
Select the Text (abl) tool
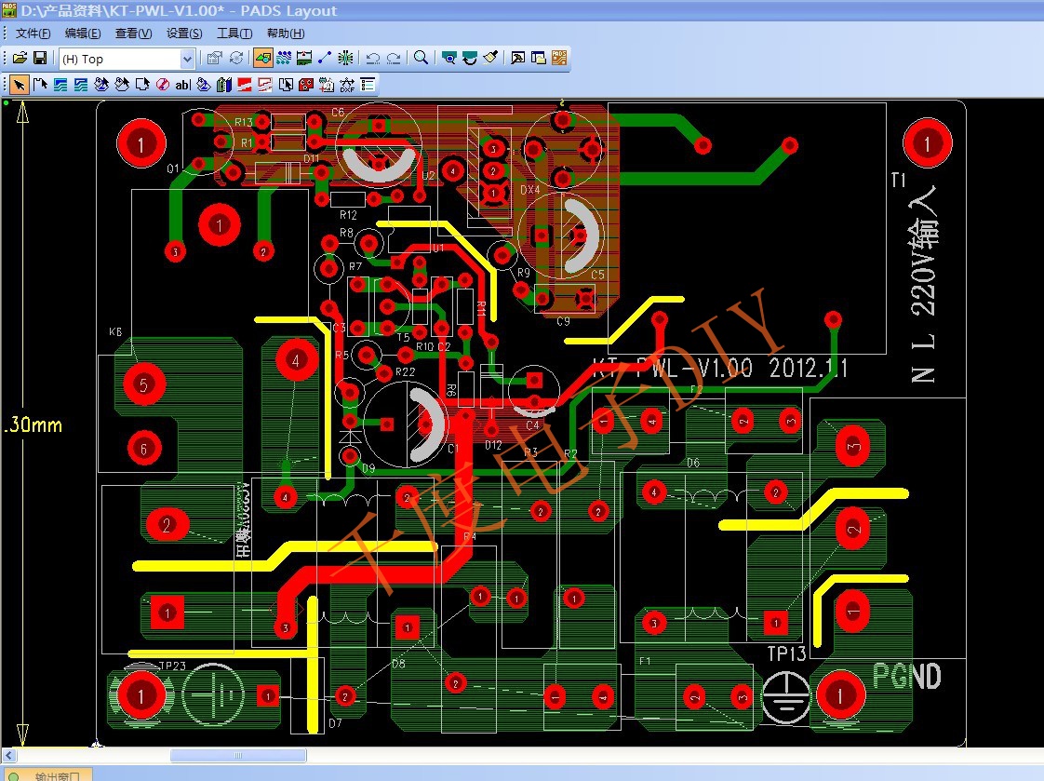tap(183, 85)
